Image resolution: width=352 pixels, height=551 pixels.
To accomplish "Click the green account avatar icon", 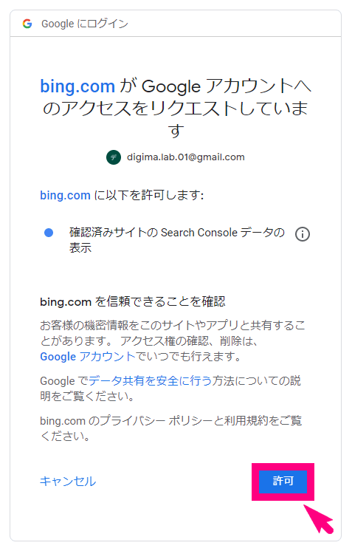I will [114, 157].
